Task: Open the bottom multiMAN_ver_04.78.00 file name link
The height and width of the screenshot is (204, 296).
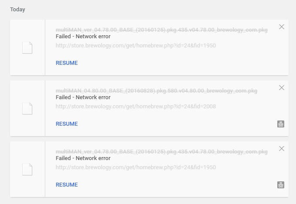Action: point(161,152)
